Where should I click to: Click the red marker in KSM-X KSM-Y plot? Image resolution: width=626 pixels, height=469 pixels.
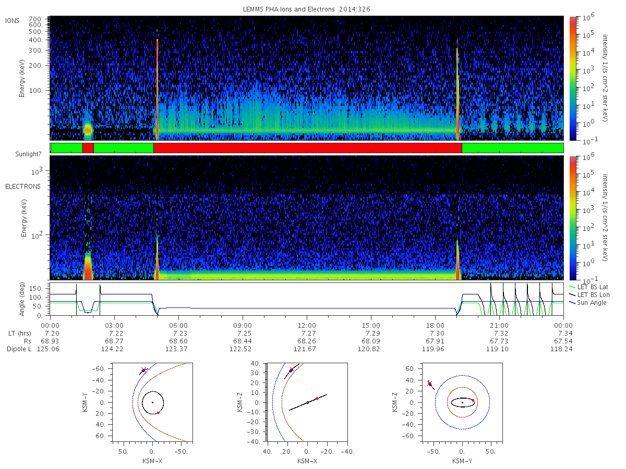158,412
